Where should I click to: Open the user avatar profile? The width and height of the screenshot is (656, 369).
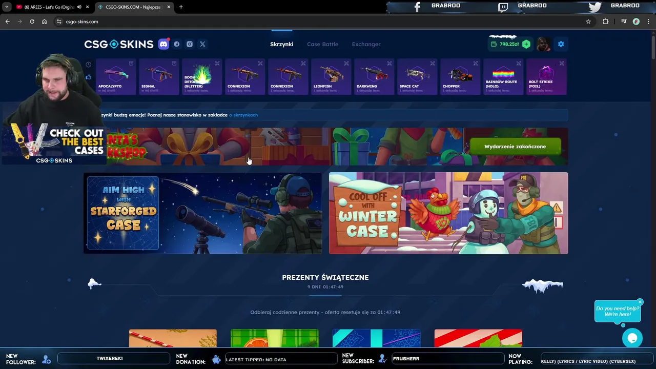pyautogui.click(x=544, y=44)
